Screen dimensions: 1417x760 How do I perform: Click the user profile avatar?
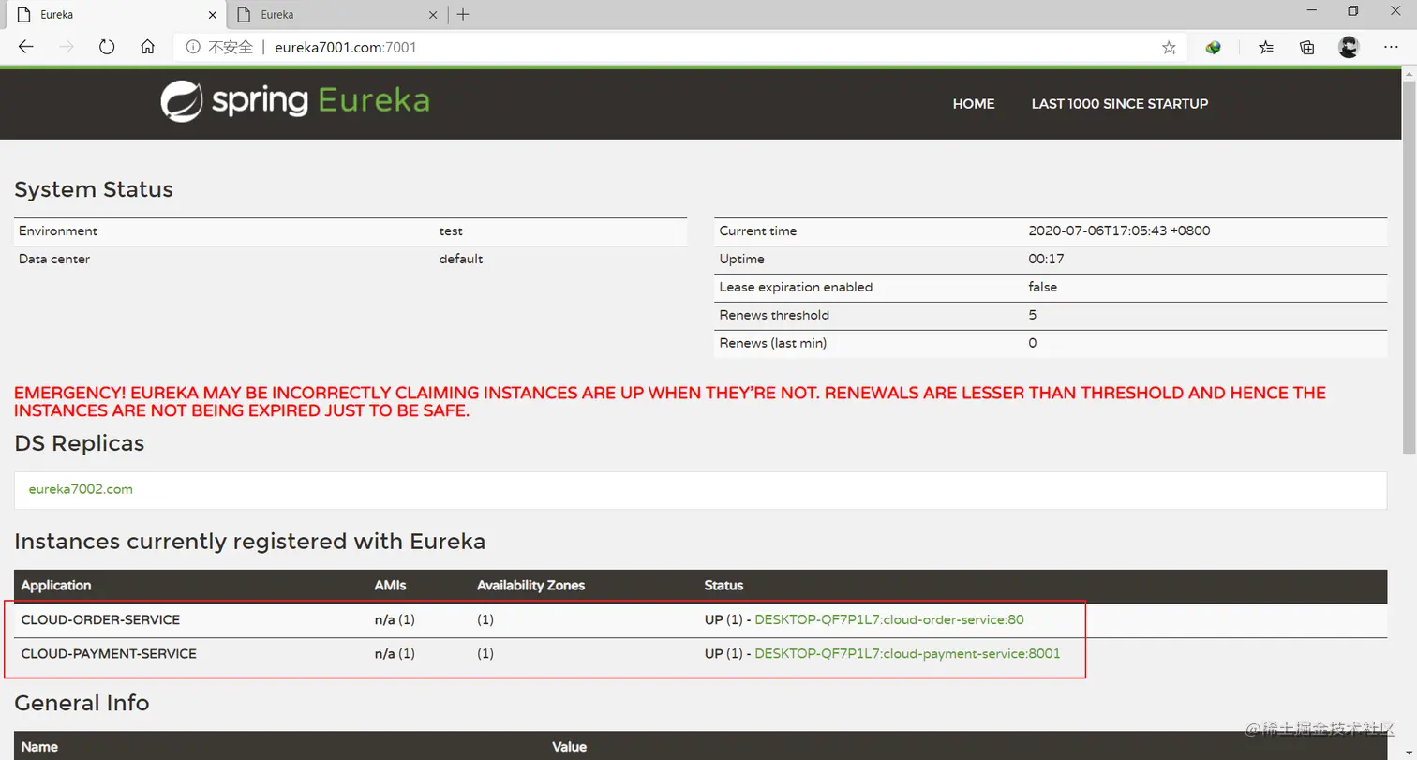pos(1349,47)
